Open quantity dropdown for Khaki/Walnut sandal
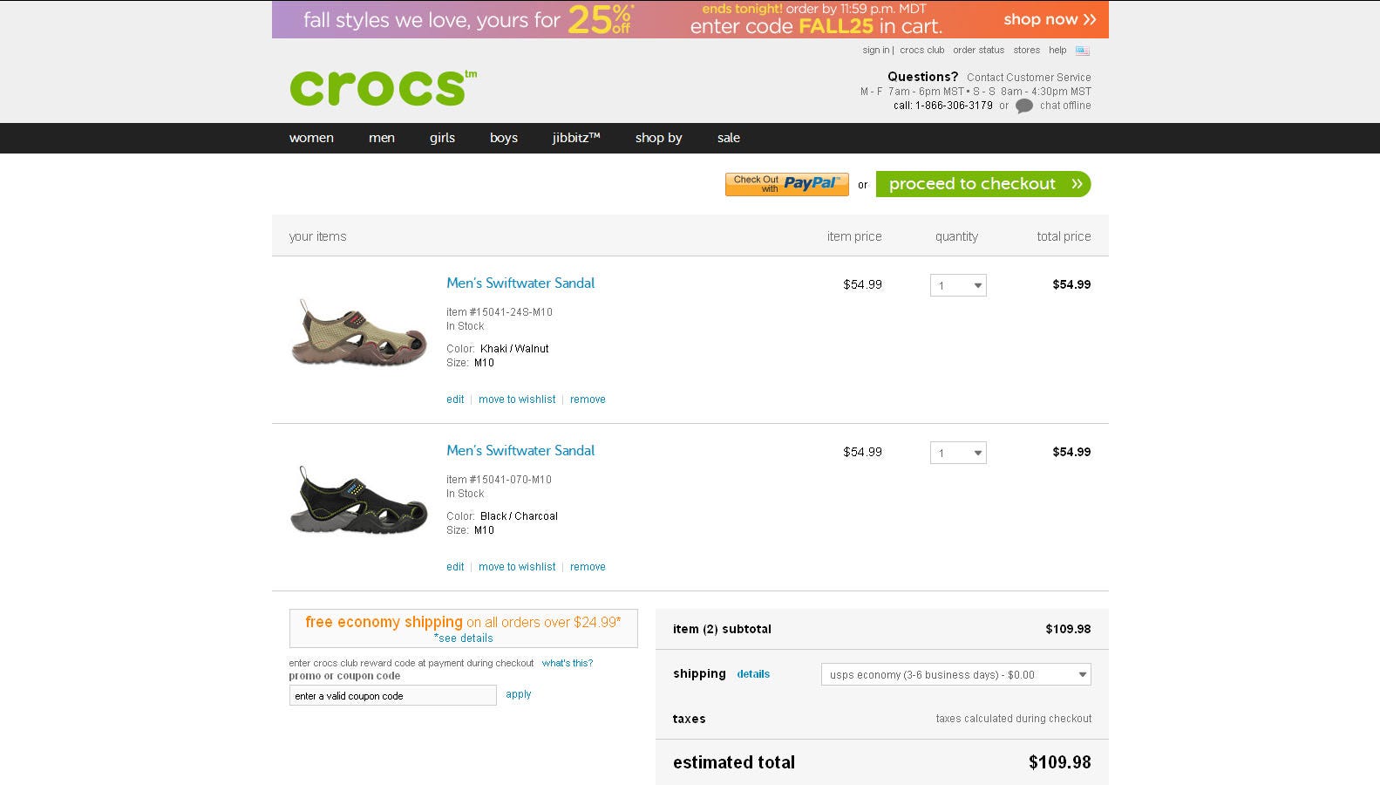This screenshot has height=785, width=1380. click(x=958, y=285)
